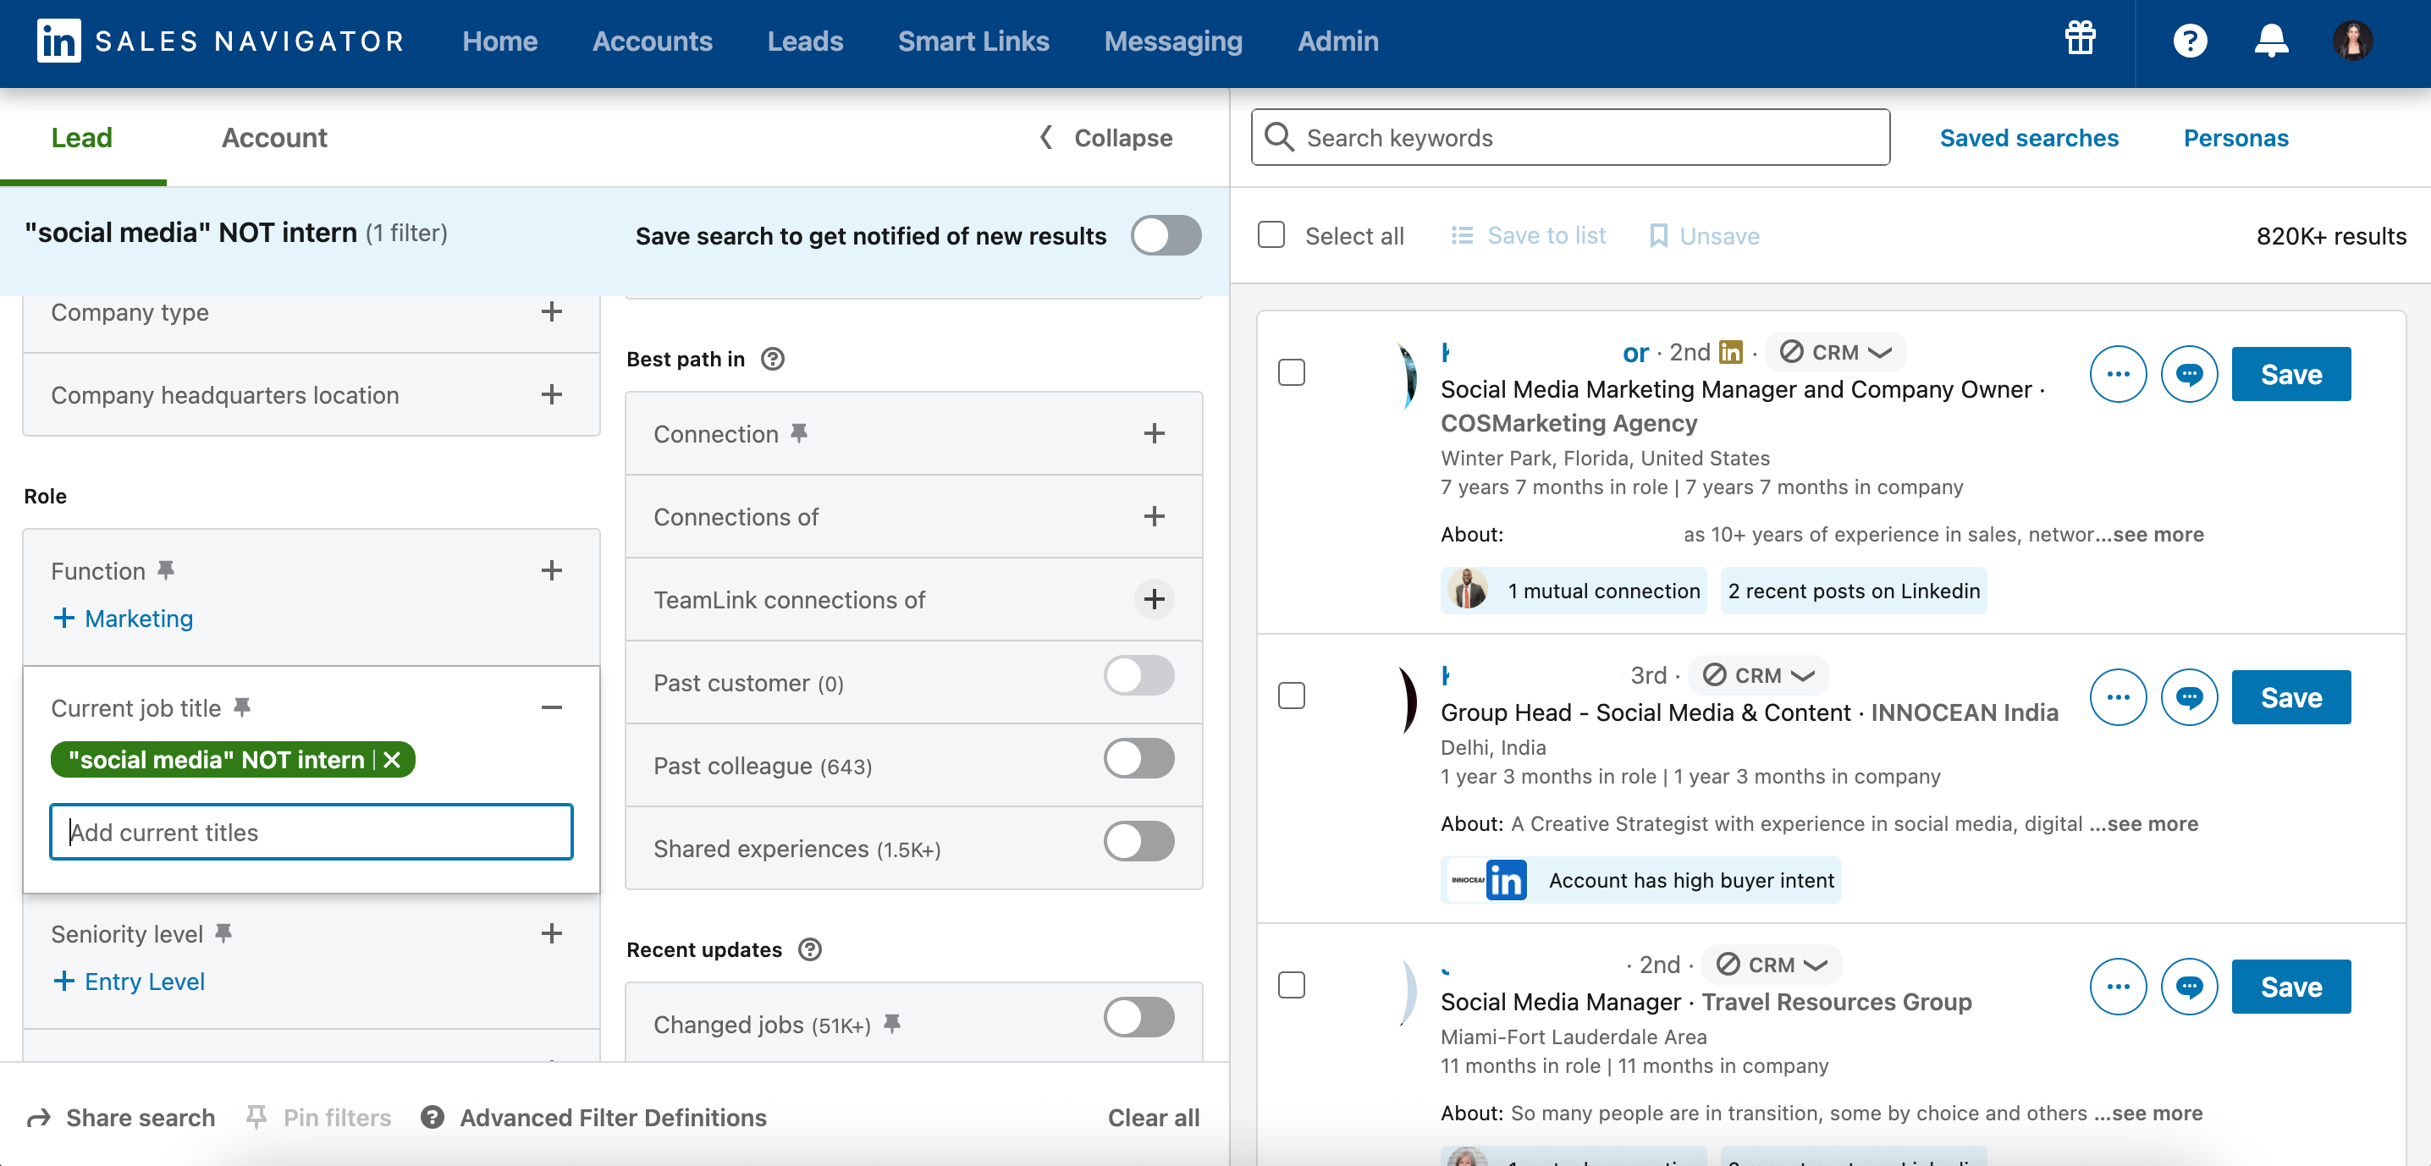2431x1166 pixels.
Task: Enable the Shared experiences filter
Action: [x=1138, y=841]
